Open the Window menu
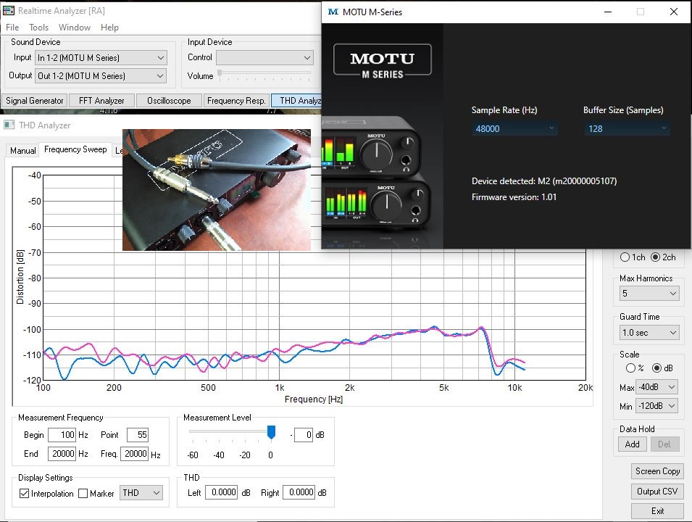 [74, 28]
